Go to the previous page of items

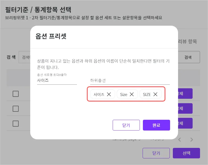point(180,140)
